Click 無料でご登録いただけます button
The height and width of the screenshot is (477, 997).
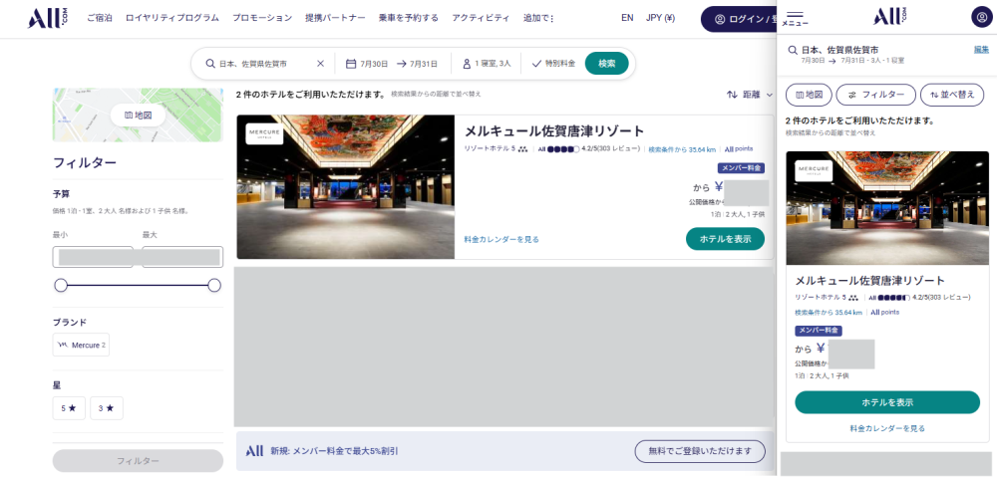pyautogui.click(x=700, y=451)
